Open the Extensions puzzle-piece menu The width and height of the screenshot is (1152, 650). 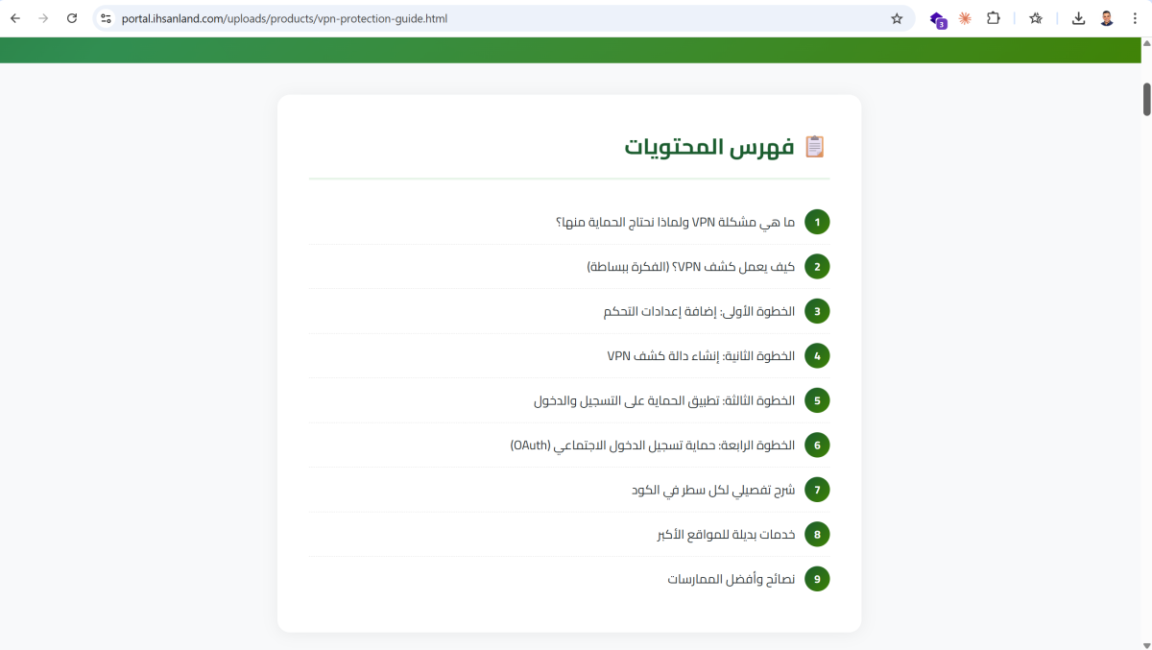[994, 18]
